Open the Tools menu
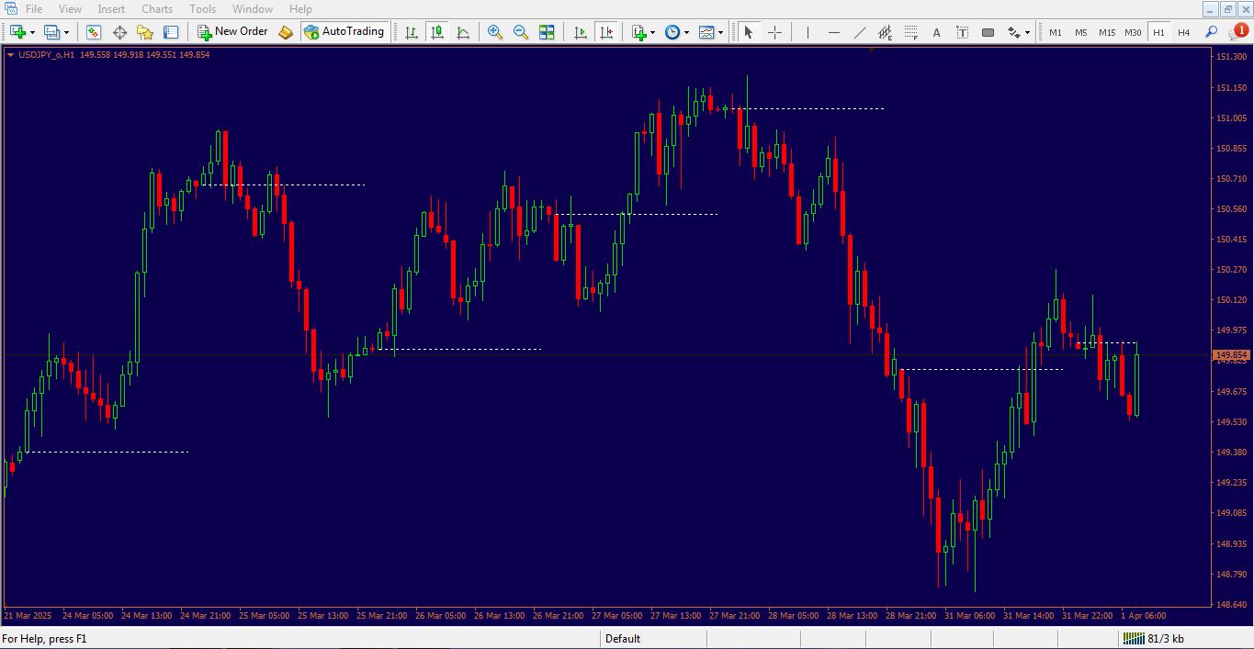Image resolution: width=1254 pixels, height=649 pixels. pyautogui.click(x=202, y=9)
